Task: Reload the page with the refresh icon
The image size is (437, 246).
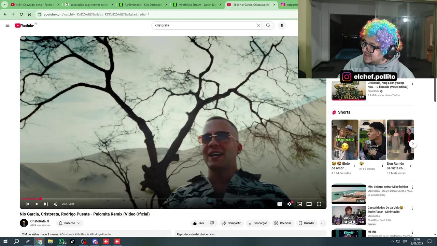Action: point(21,14)
